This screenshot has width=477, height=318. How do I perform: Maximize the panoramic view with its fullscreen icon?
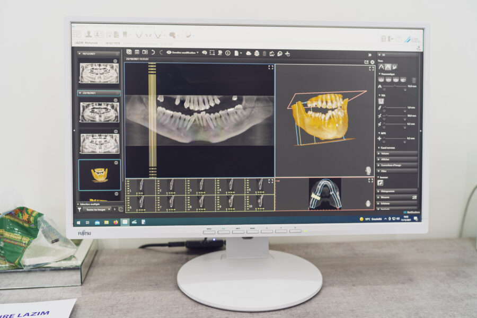tap(271, 67)
